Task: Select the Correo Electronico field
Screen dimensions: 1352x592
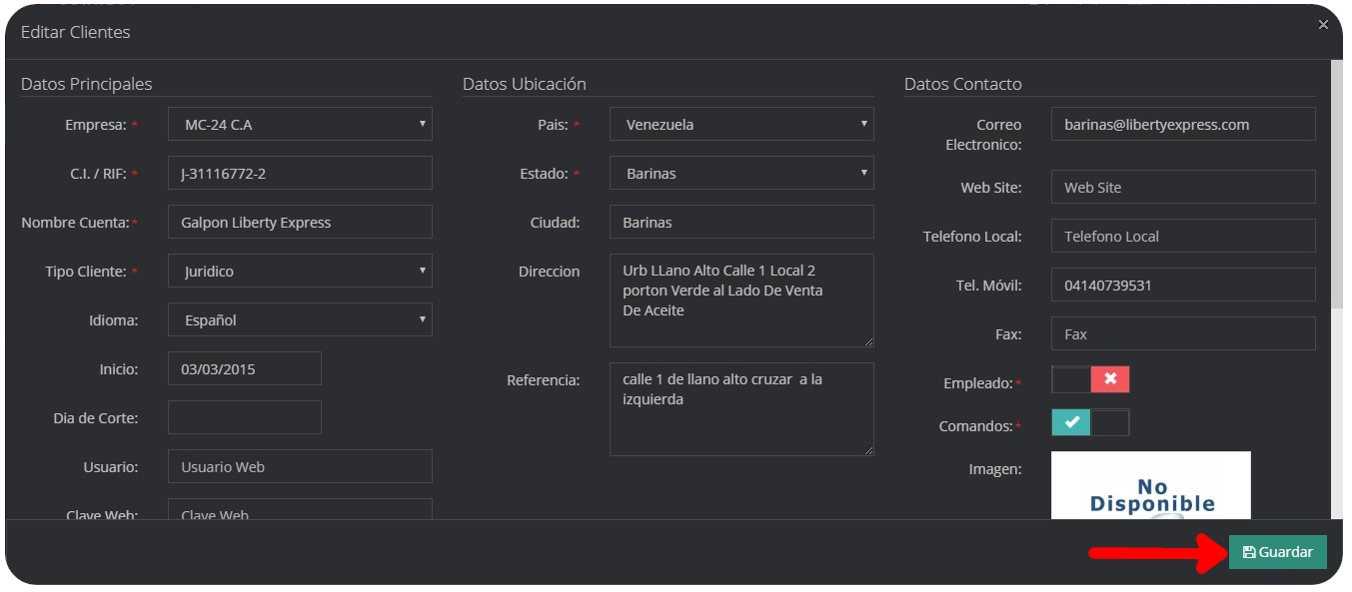Action: coord(1183,124)
